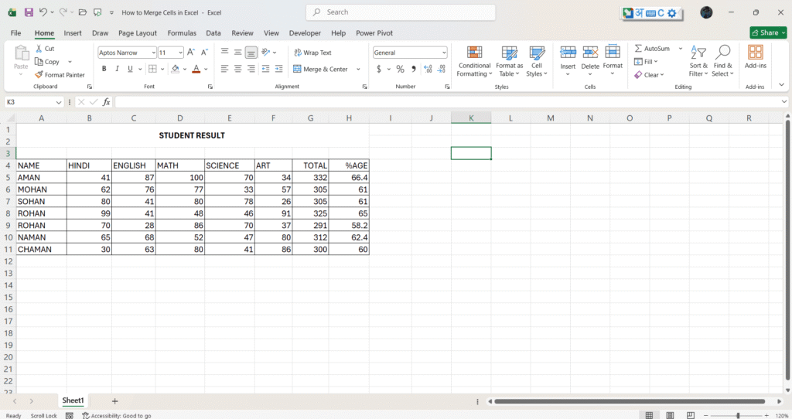The width and height of the screenshot is (792, 419).
Task: Click the Insert Function fx button
Action: pos(106,102)
